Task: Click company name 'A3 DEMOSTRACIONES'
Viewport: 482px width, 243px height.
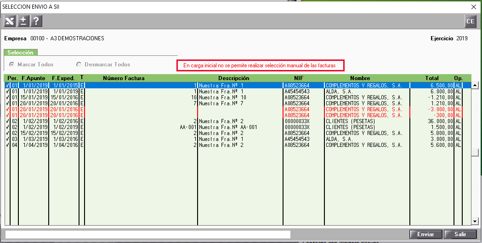Action: (77, 38)
